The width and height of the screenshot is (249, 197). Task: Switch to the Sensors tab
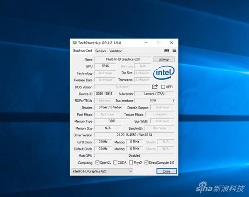[x=100, y=51]
